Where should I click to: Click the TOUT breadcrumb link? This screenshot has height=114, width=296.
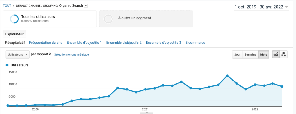pyautogui.click(x=7, y=6)
